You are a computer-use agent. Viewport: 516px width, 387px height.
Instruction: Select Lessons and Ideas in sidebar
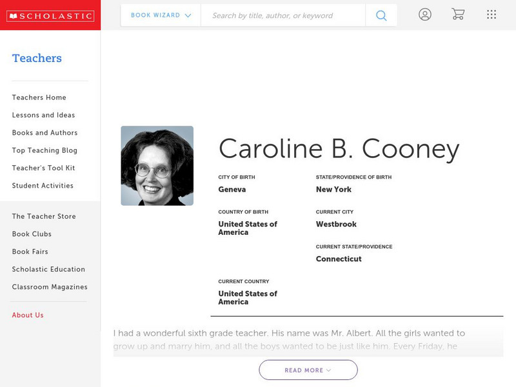43,115
